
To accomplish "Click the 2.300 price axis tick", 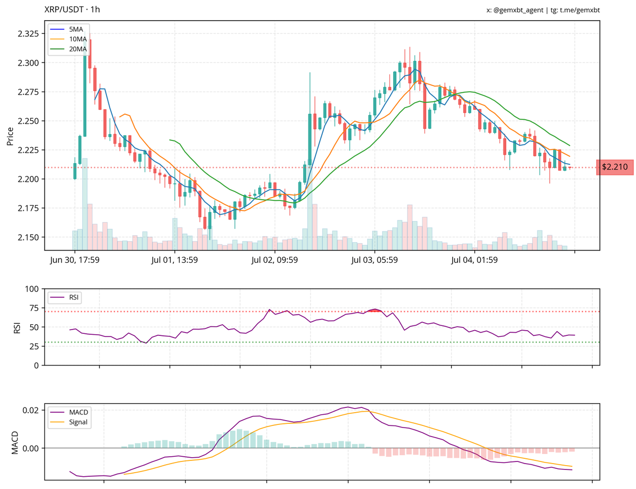I will tap(29, 63).
